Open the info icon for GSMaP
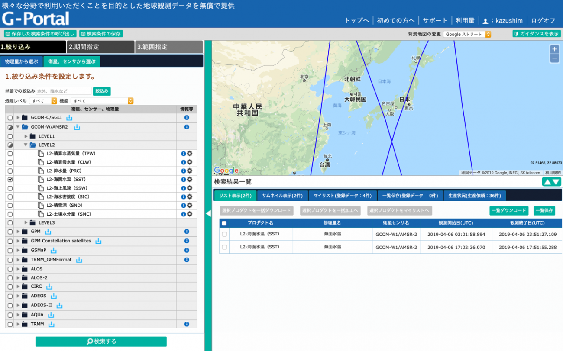Viewport: 563px width, 351px height. (x=187, y=251)
